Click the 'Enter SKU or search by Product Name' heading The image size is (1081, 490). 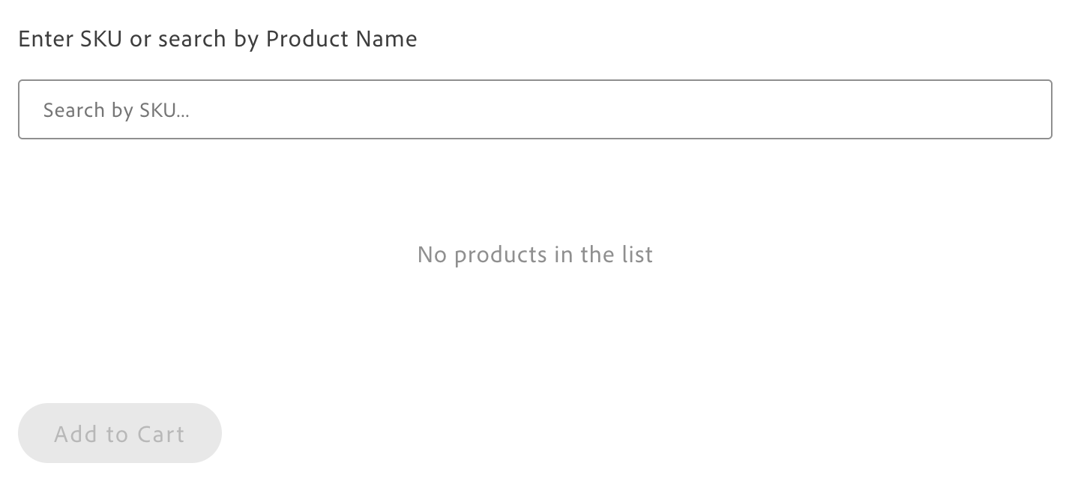(x=217, y=38)
